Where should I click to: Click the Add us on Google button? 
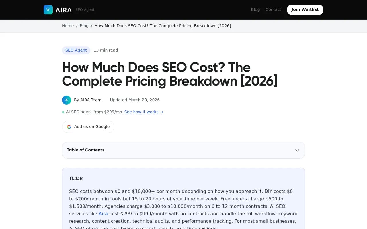(88, 127)
